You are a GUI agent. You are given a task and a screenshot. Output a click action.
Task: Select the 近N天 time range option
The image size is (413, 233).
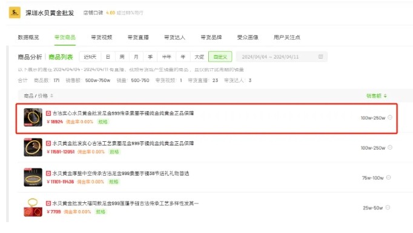pyautogui.click(x=90, y=57)
